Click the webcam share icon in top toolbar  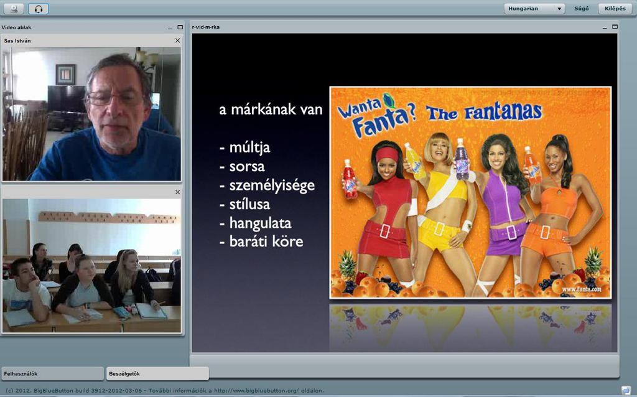click(x=14, y=8)
